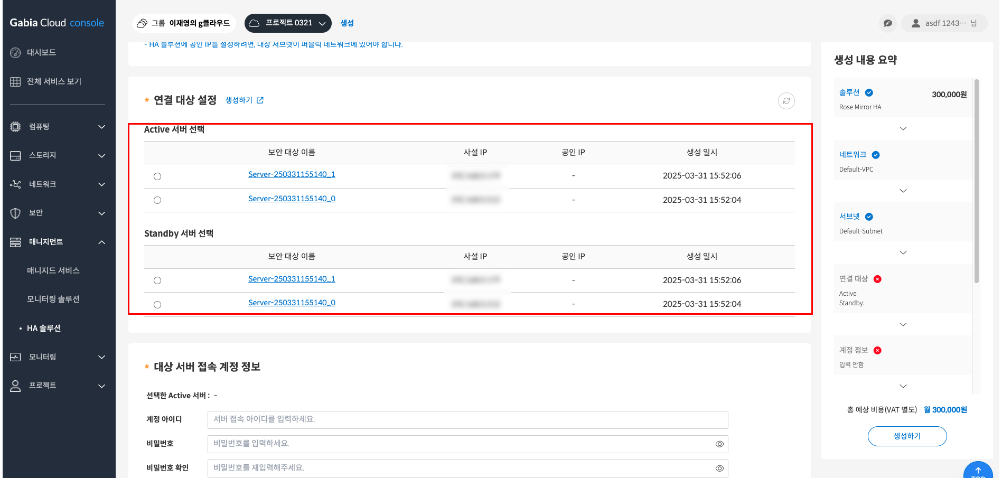Select Standby server Server-250331155140_1 radio
Image resolution: width=1002 pixels, height=478 pixels.
157,280
